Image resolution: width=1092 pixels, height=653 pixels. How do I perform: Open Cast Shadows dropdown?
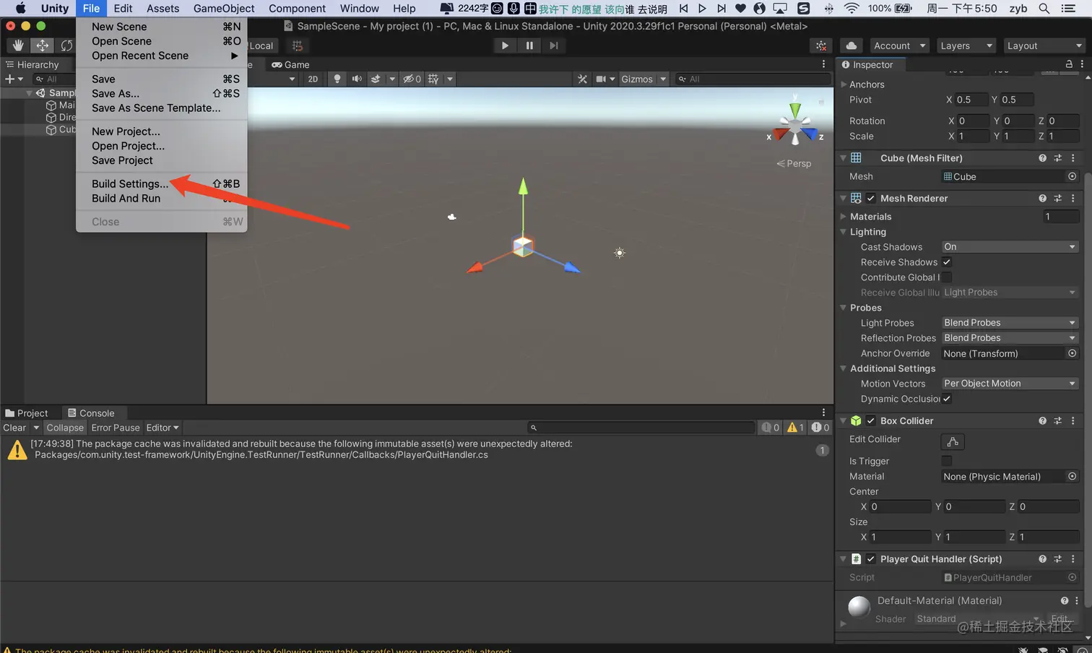1010,246
